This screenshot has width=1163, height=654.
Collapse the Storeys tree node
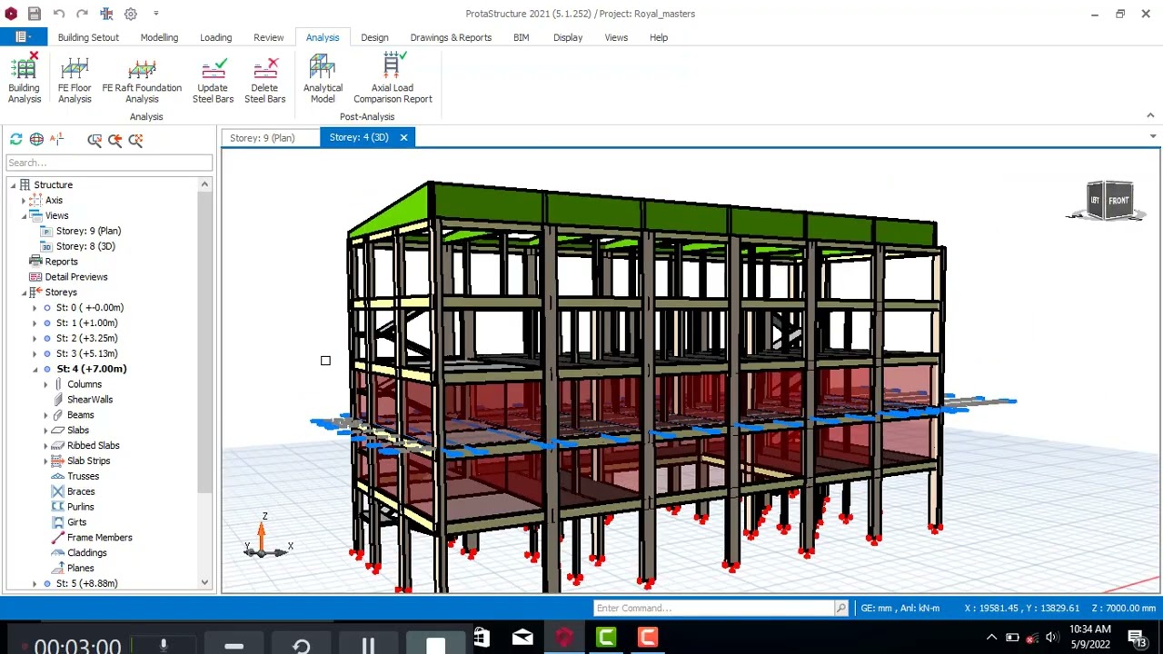pos(24,292)
